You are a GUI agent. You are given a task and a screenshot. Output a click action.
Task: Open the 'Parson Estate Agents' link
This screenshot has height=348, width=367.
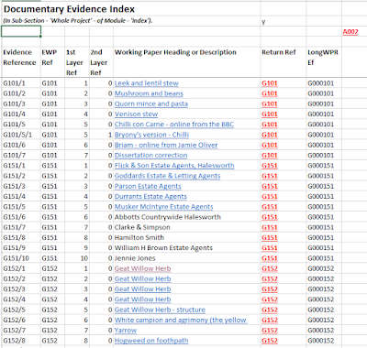tap(148, 186)
